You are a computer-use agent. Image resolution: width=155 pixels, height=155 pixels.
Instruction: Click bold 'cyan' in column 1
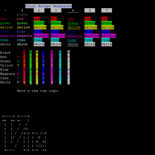(x=21, y=40)
